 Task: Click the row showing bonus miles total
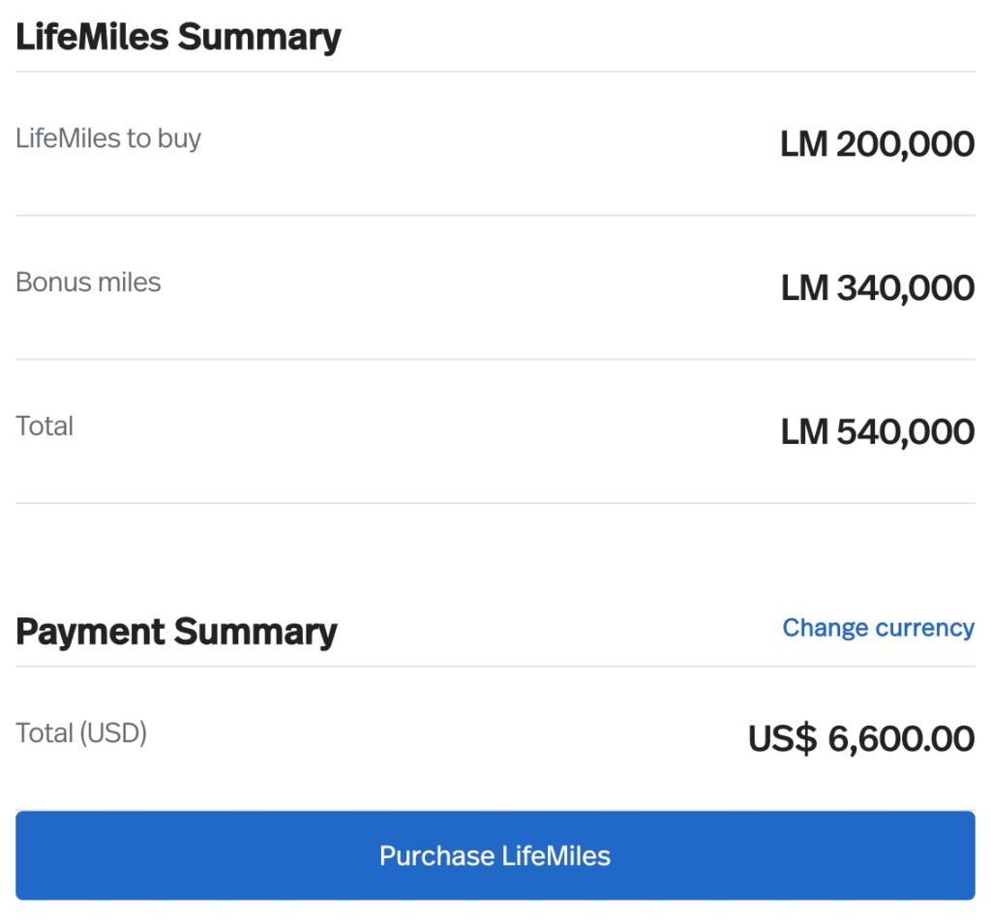coord(495,284)
